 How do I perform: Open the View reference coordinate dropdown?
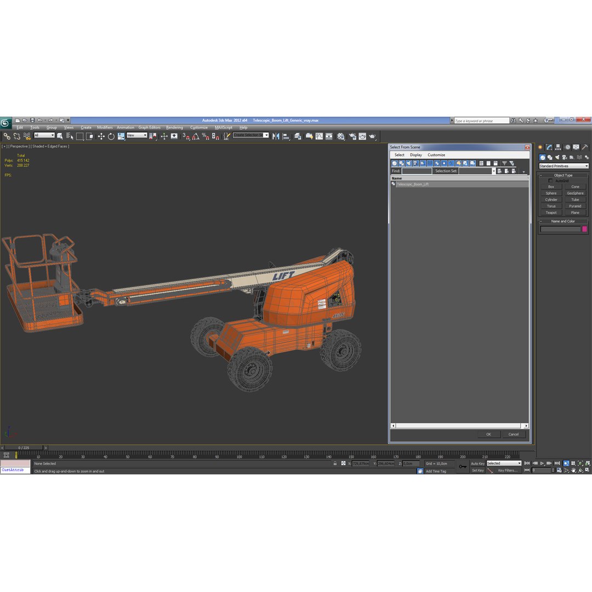tap(136, 135)
